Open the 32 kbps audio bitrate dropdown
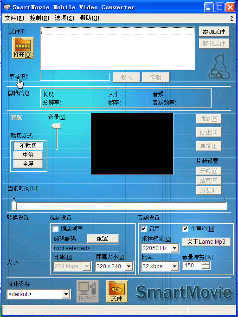Image resolution: width=238 pixels, height=317 pixels. click(174, 266)
